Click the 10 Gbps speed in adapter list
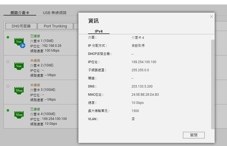 click(x=51, y=124)
